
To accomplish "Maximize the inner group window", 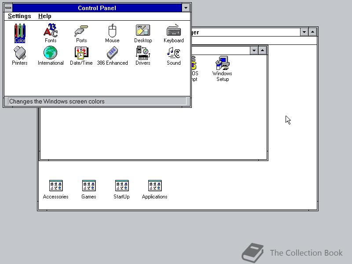I will click(x=262, y=51).
